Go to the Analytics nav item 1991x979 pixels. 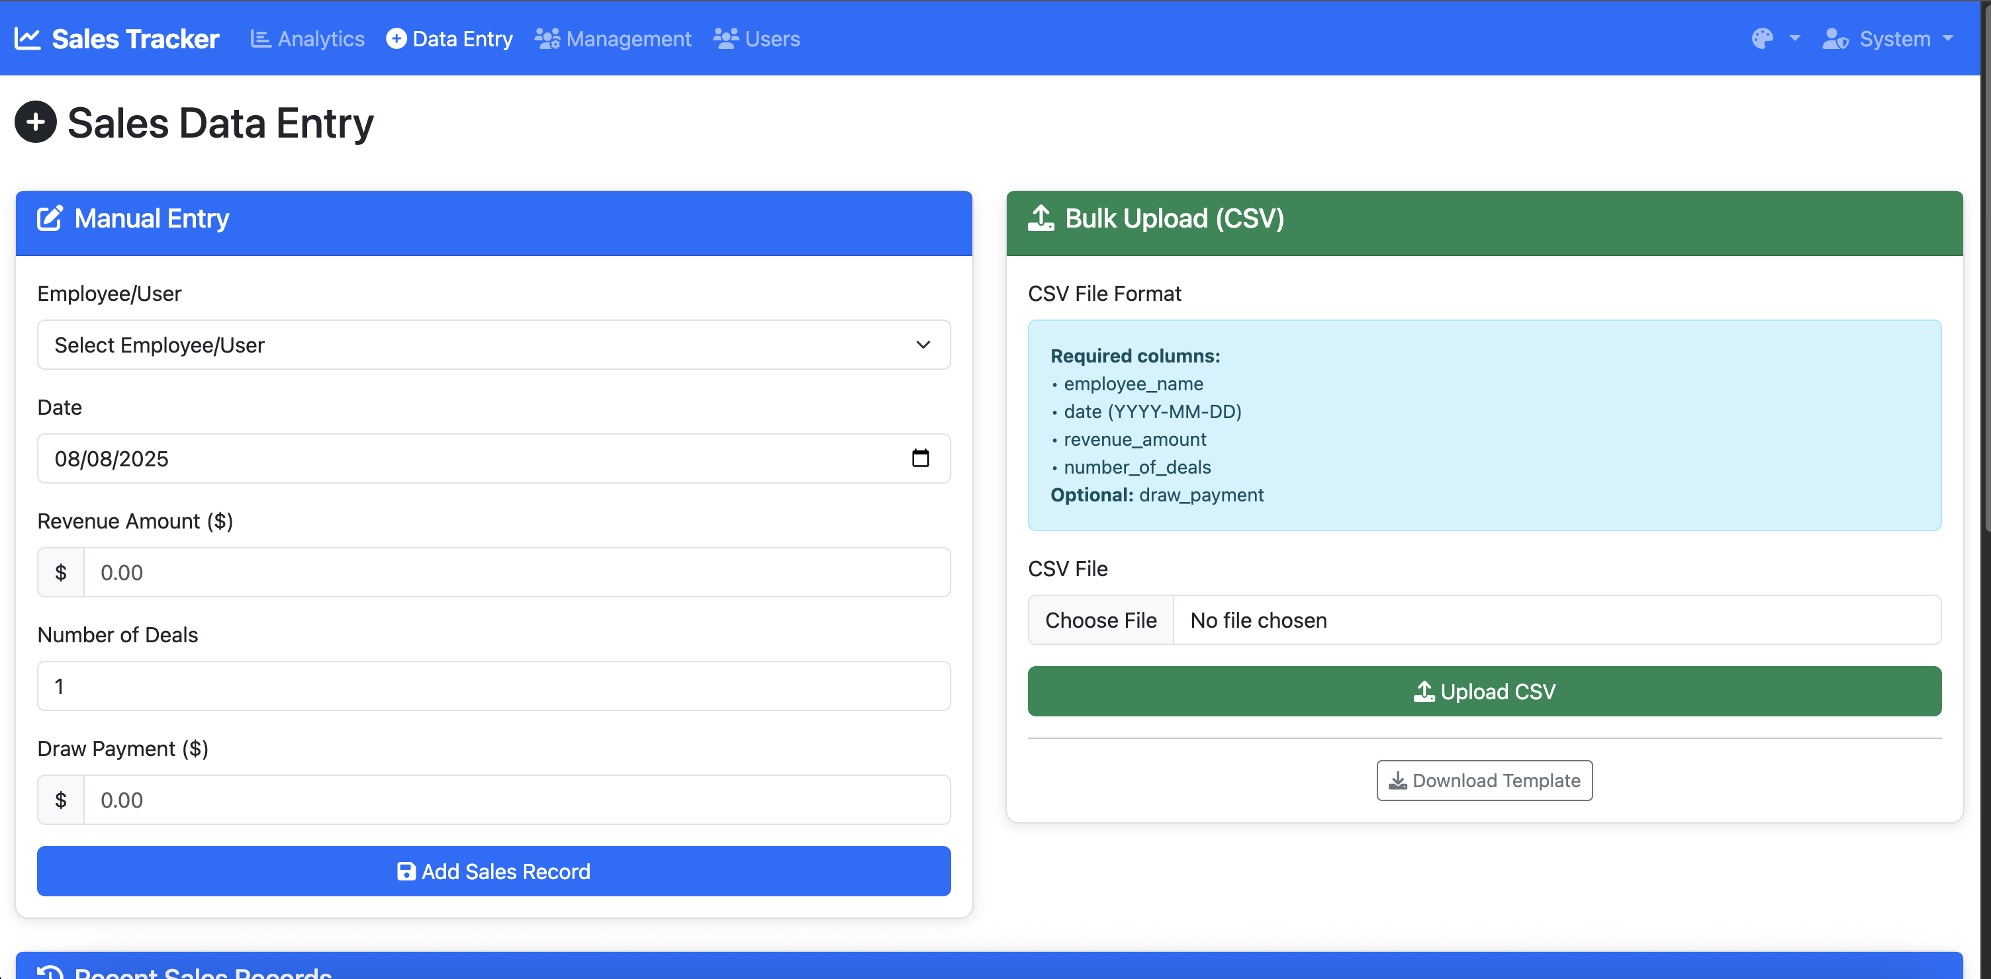pyautogui.click(x=308, y=38)
